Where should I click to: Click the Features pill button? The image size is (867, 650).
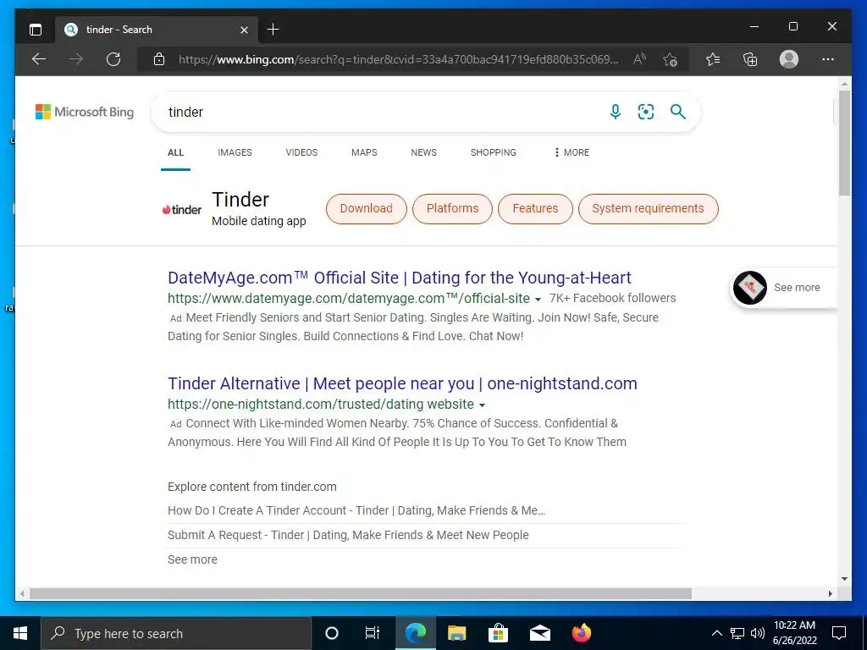(x=535, y=208)
